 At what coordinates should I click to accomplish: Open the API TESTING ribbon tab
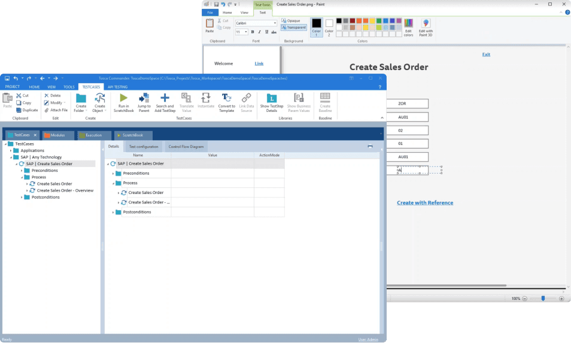[117, 87]
